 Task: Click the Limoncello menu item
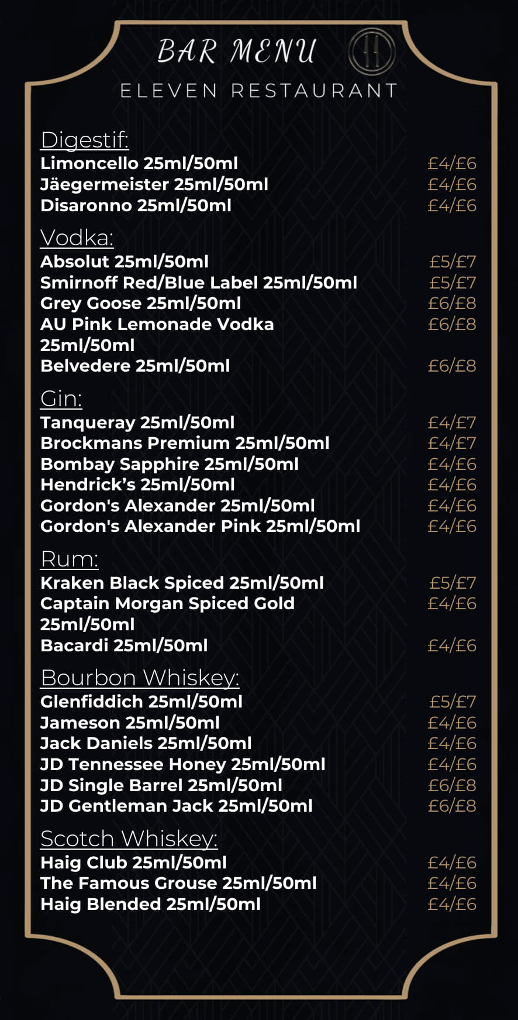tap(139, 163)
